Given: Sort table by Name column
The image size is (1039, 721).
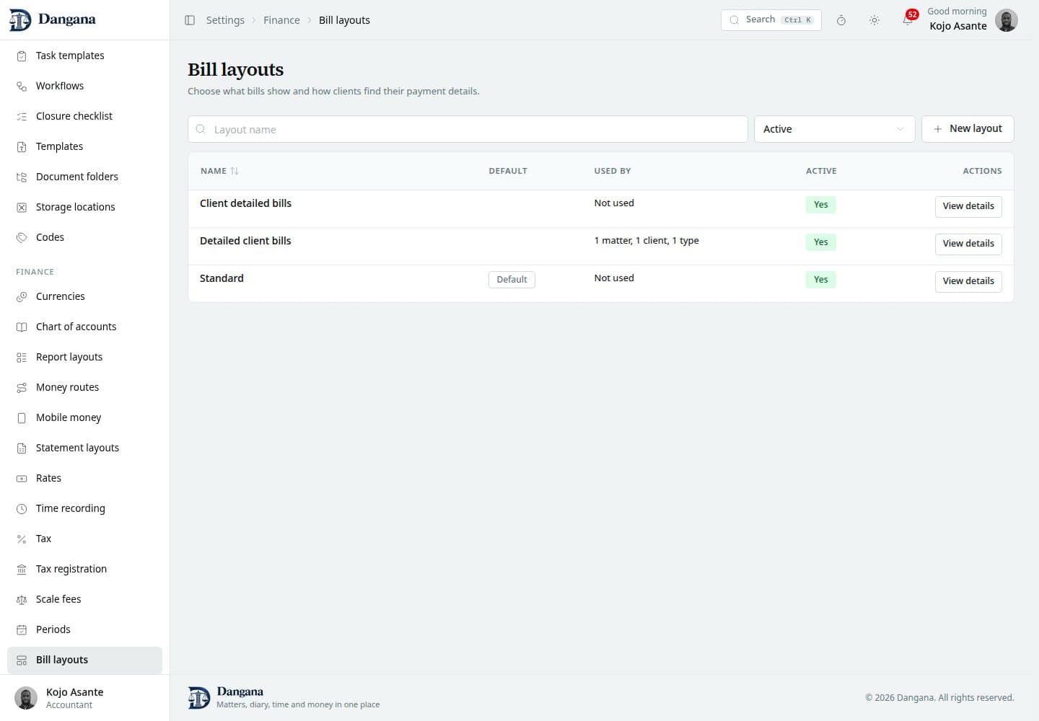Looking at the screenshot, I should (x=219, y=171).
